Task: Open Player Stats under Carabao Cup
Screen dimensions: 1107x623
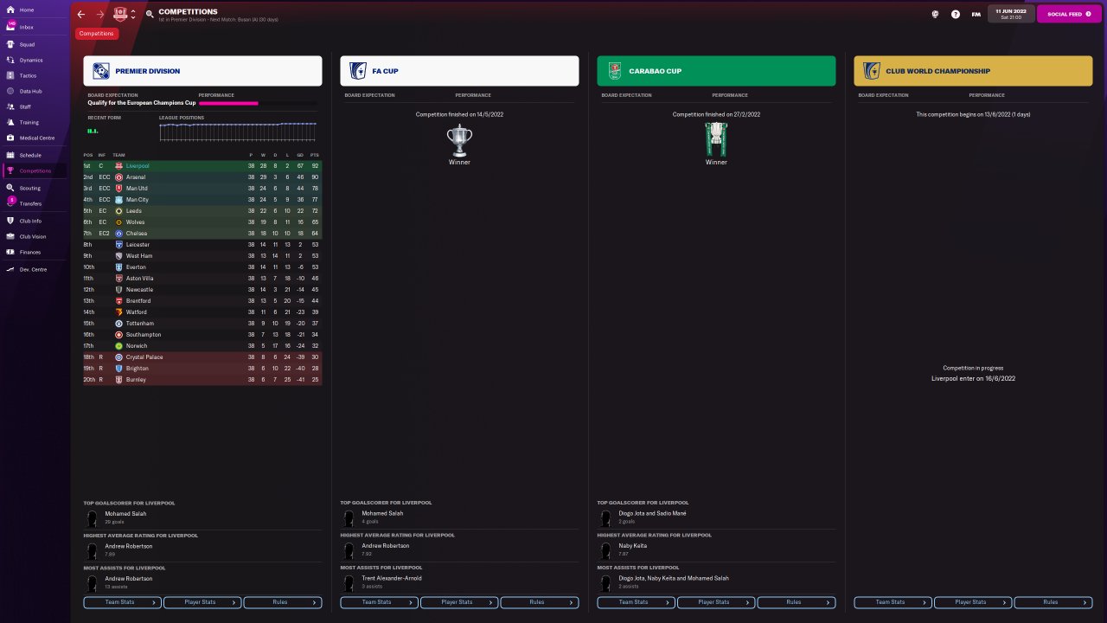Action: pyautogui.click(x=716, y=602)
